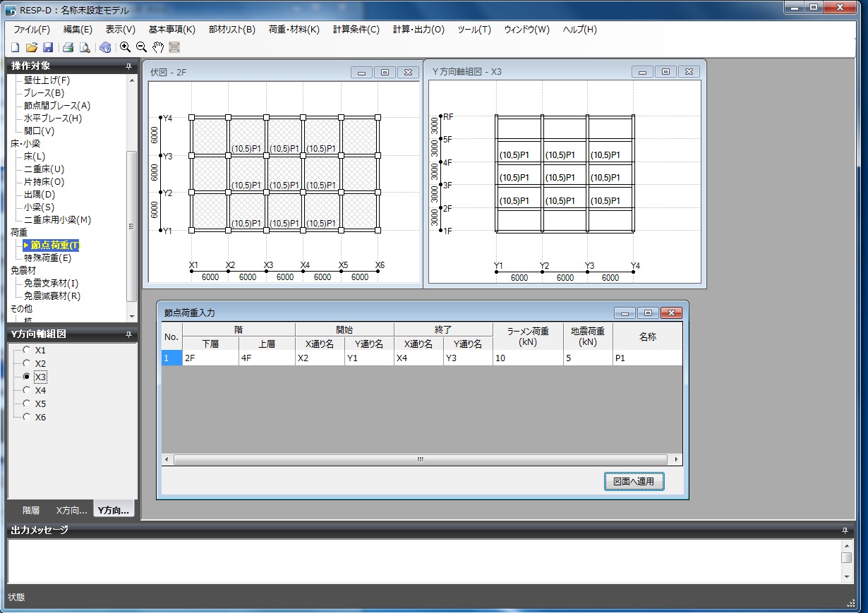Select the Zoom Out magnifier tool
The image size is (868, 613).
coord(142,47)
